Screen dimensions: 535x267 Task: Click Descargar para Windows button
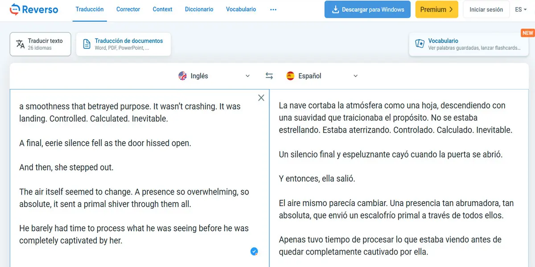tap(367, 9)
